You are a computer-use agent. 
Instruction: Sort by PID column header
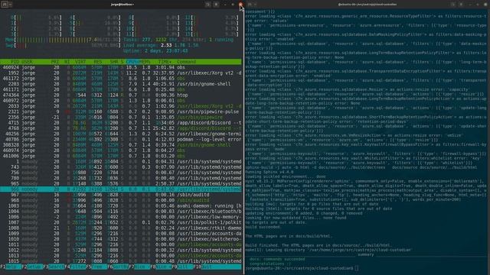(x=15, y=62)
